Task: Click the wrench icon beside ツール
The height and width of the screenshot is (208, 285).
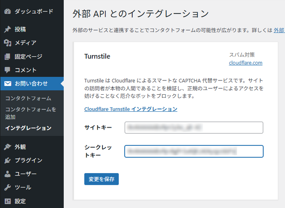Action: point(8,187)
